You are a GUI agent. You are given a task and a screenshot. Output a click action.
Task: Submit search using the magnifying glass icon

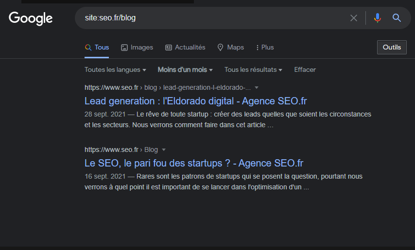coord(397,17)
